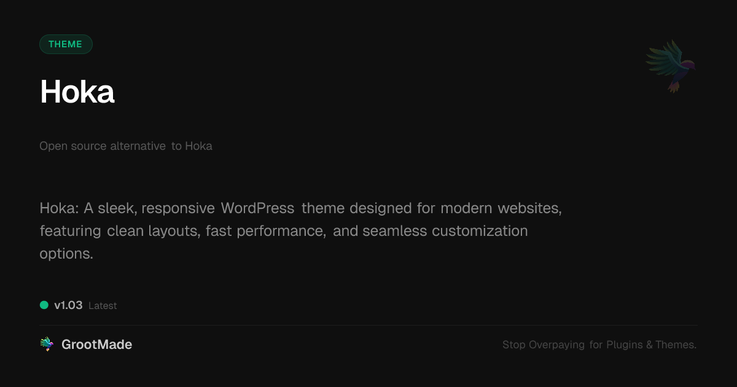Switch to the THEME category label

point(66,44)
